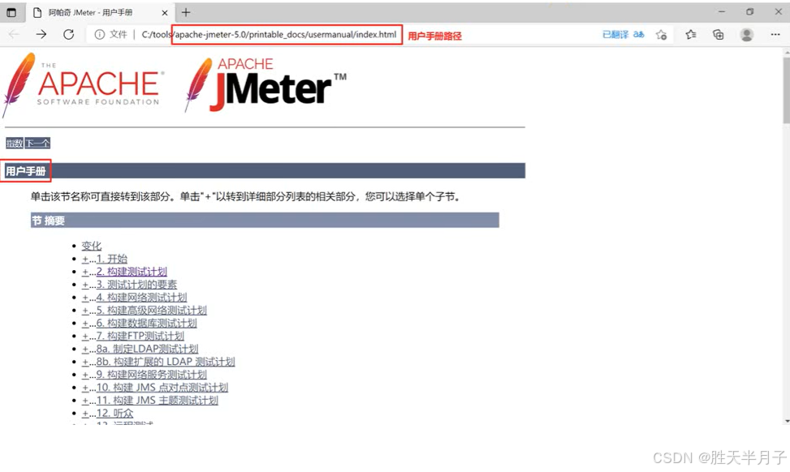Open the Favorites list
Screen dimensions: 790x472
691,34
